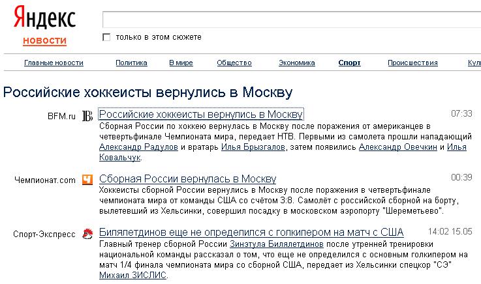The height and width of the screenshot is (284, 481).
Task: Open the В мире category
Action: pyautogui.click(x=181, y=63)
